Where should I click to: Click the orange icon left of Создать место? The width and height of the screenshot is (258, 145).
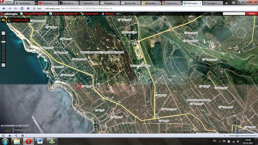(x=4, y=20)
